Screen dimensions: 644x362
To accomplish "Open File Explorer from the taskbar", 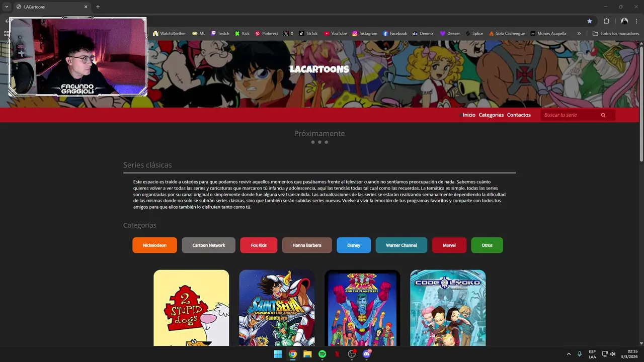I will coord(307,354).
